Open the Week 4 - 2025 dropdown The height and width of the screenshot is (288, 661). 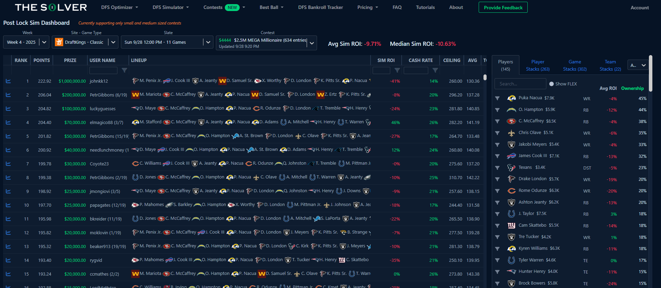[26, 42]
